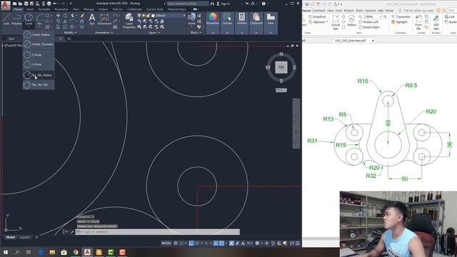Open Foxit zoom percentage dropdown
This screenshot has width=457, height=257.
[380, 17]
